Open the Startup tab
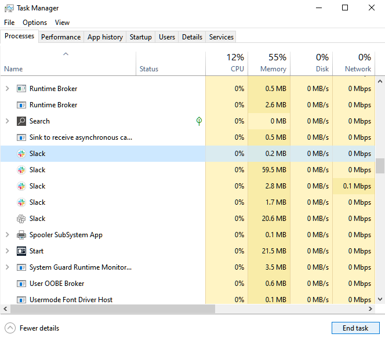385x341 pixels. (141, 37)
